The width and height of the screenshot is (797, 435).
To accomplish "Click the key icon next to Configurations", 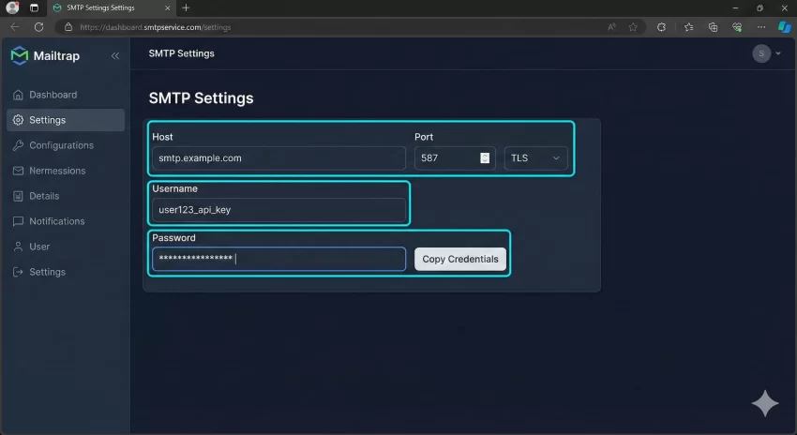I will 19,145.
